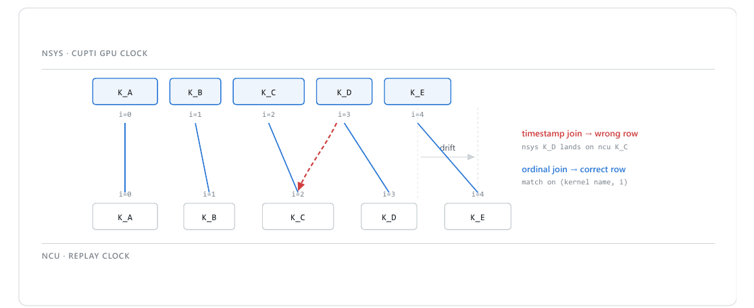
Task: Click the 'nsys K_D lands on ncu K_C' caption
Action: point(575,147)
